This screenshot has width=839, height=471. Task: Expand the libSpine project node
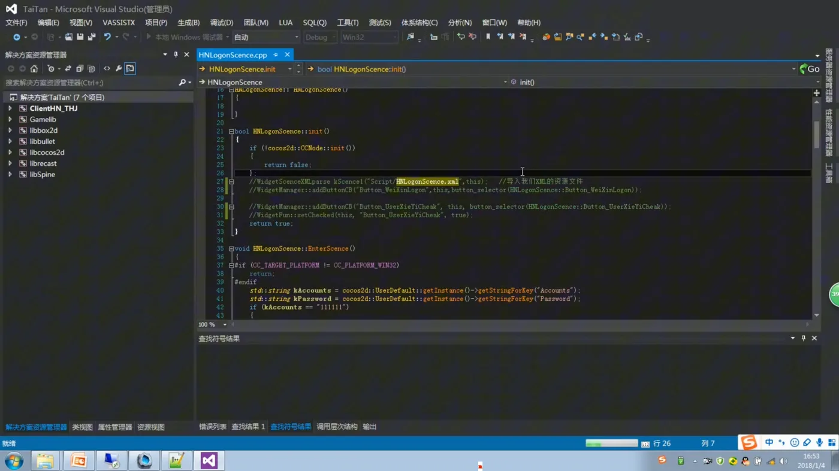point(10,175)
